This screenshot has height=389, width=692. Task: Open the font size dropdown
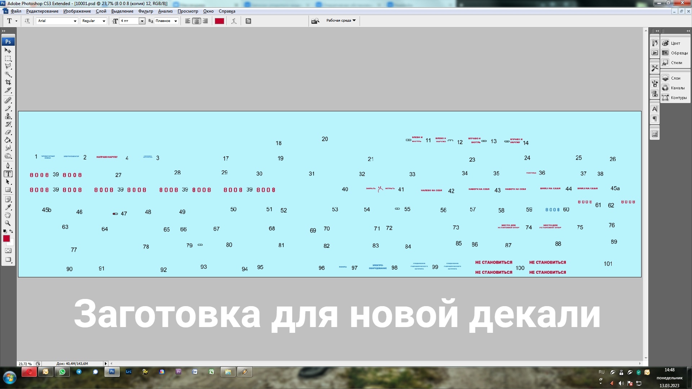pyautogui.click(x=142, y=21)
